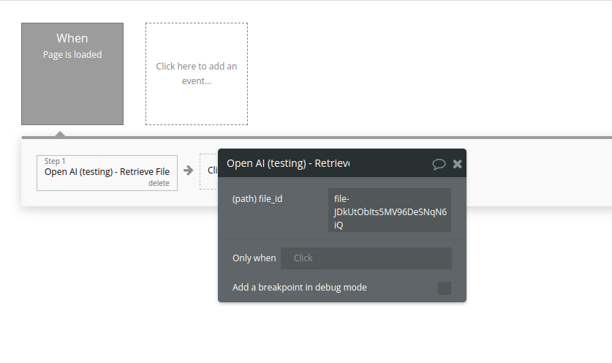Open Step 1 Retrieve File action
Image resolution: width=612 pixels, height=363 pixels.
pyautogui.click(x=107, y=173)
